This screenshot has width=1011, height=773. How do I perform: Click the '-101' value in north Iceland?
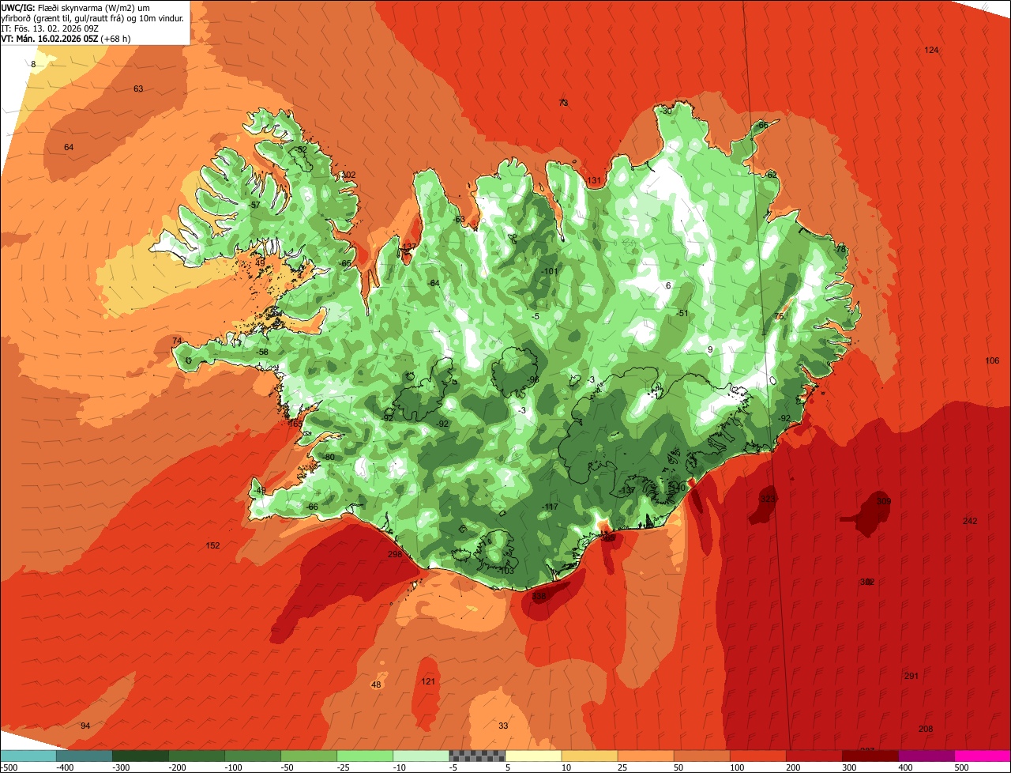[x=550, y=272]
